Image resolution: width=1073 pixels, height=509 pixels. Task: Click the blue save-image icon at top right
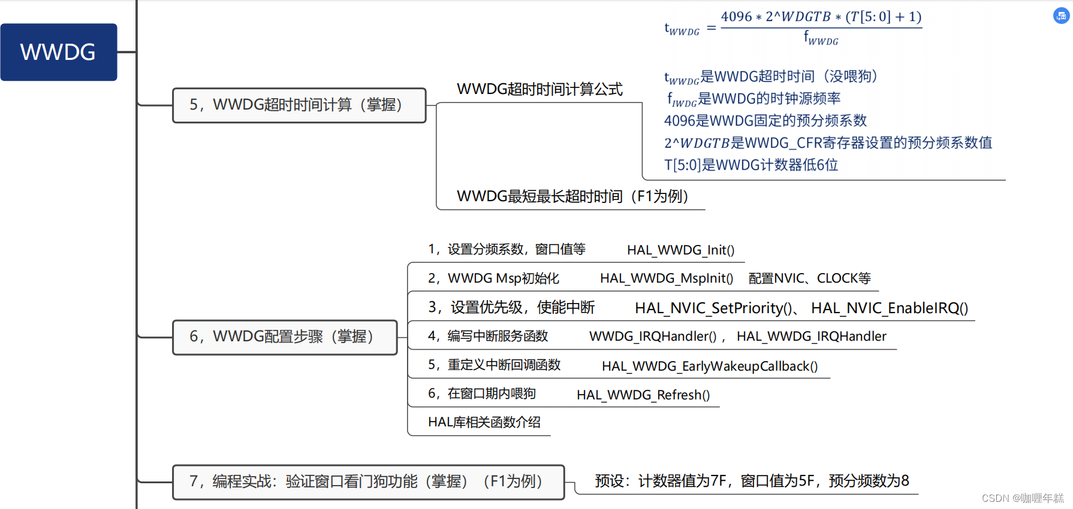click(1061, 16)
